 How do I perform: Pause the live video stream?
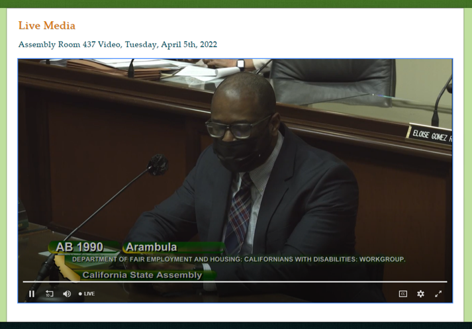click(x=32, y=294)
